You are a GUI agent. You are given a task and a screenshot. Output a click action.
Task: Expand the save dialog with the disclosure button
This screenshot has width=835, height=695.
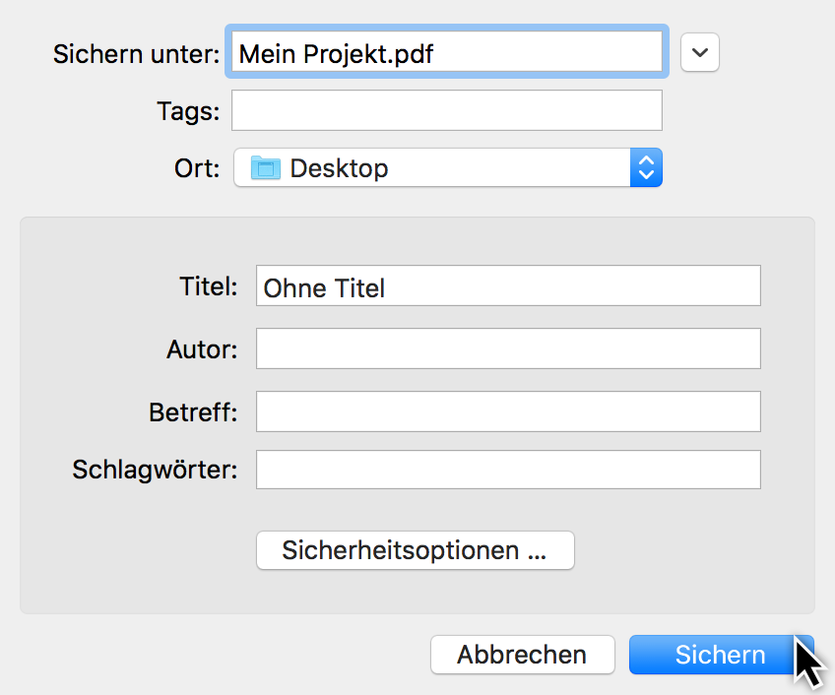point(699,53)
